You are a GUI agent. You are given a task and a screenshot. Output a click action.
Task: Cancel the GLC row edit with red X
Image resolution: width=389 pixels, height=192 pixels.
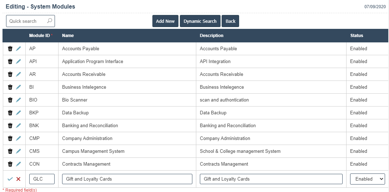click(19, 179)
